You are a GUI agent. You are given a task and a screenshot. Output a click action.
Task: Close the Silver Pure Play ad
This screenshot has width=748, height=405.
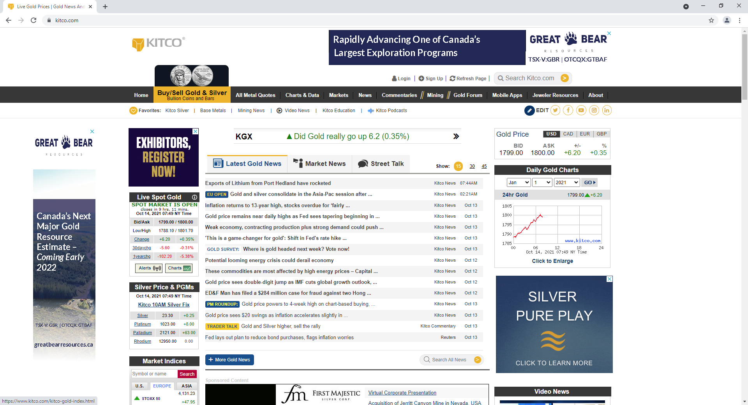[609, 279]
